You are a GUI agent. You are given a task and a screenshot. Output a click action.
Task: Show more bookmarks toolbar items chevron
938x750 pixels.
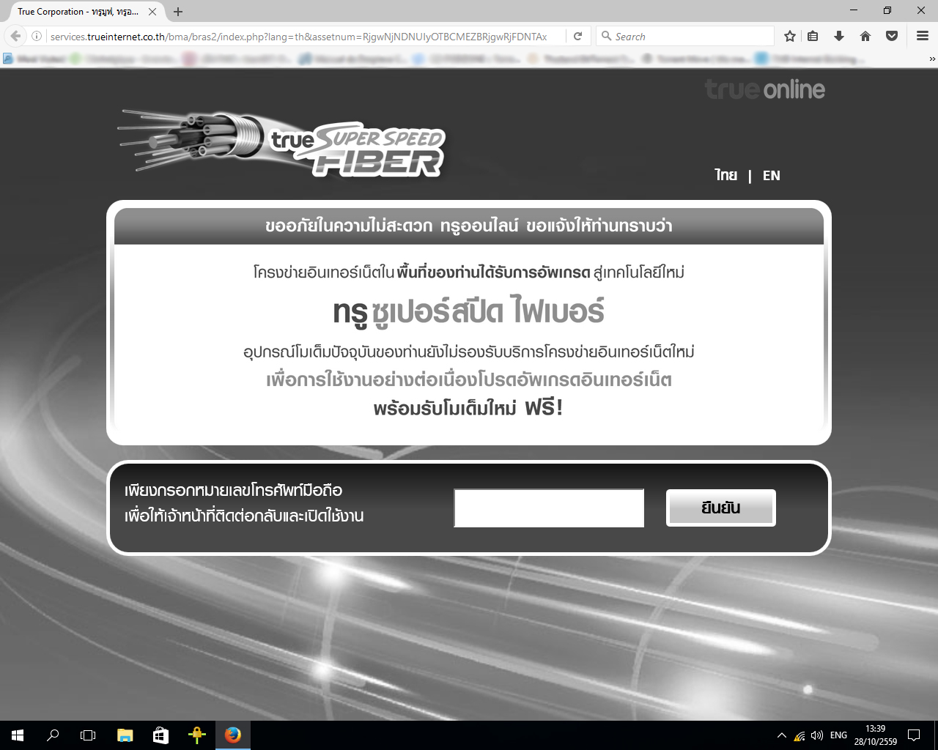932,59
